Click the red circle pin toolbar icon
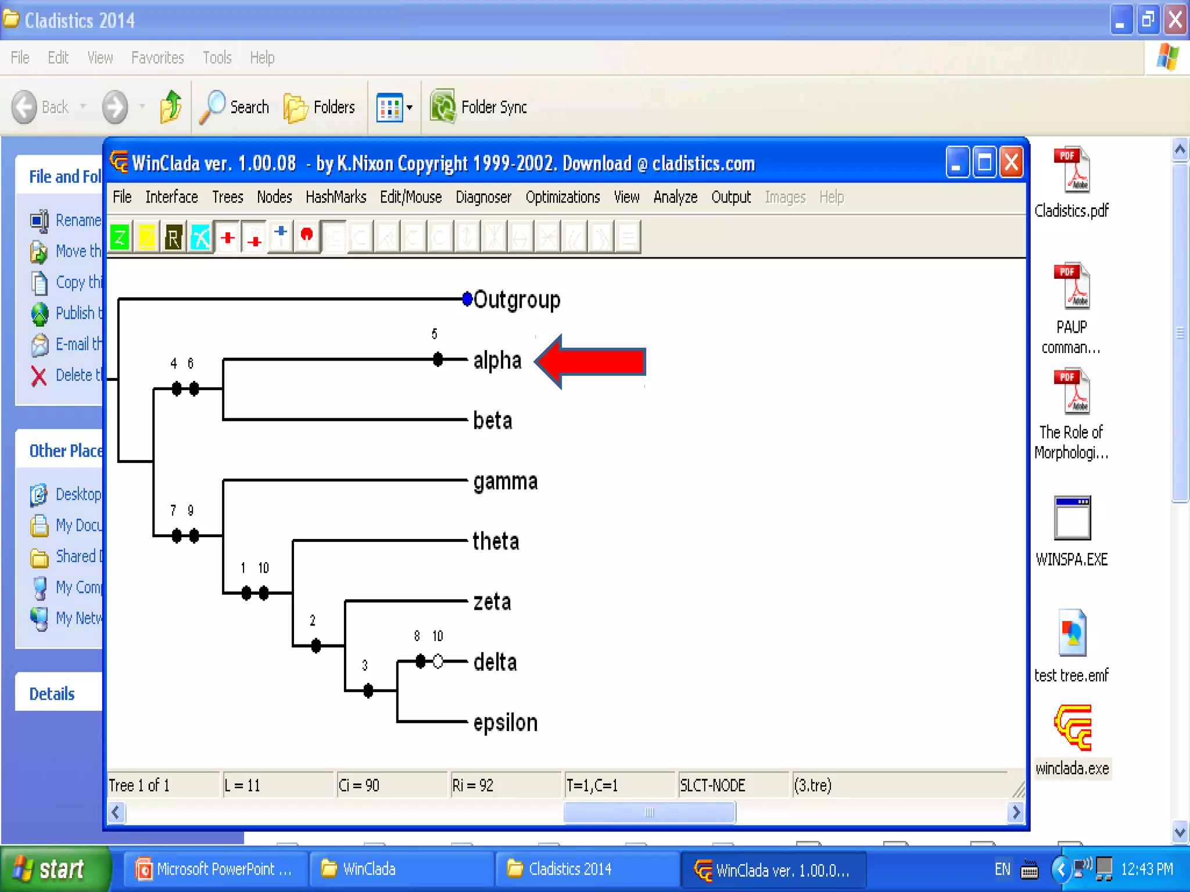 (307, 236)
